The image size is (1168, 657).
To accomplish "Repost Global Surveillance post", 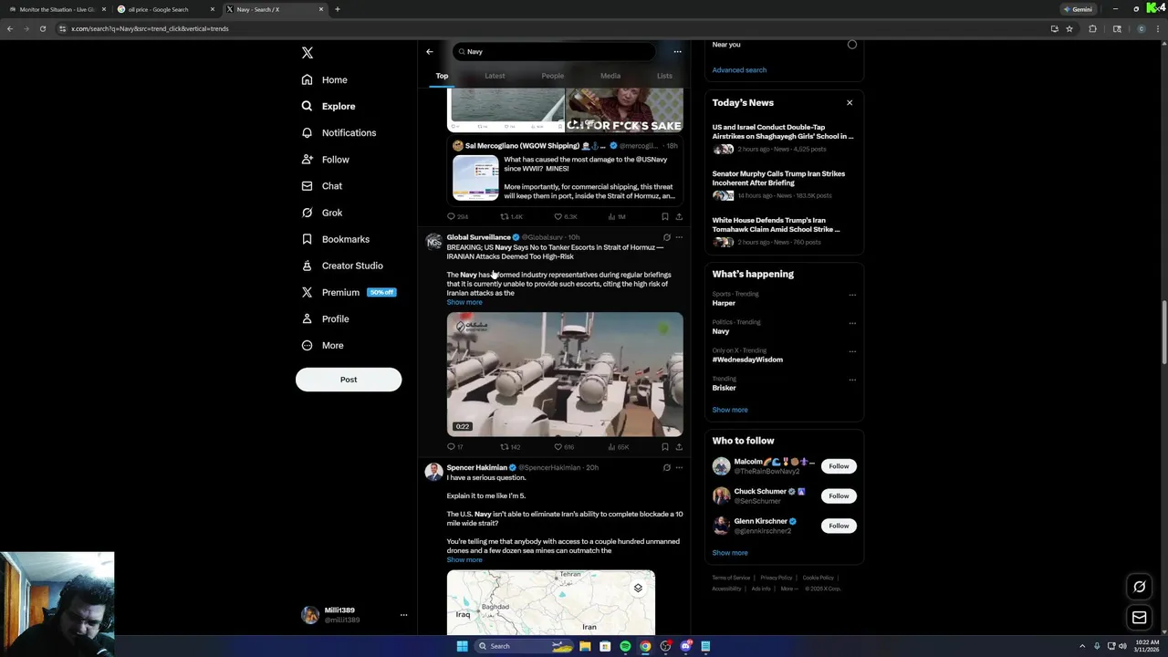I will (510, 447).
